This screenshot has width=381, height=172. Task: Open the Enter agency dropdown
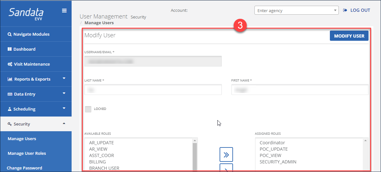point(296,11)
